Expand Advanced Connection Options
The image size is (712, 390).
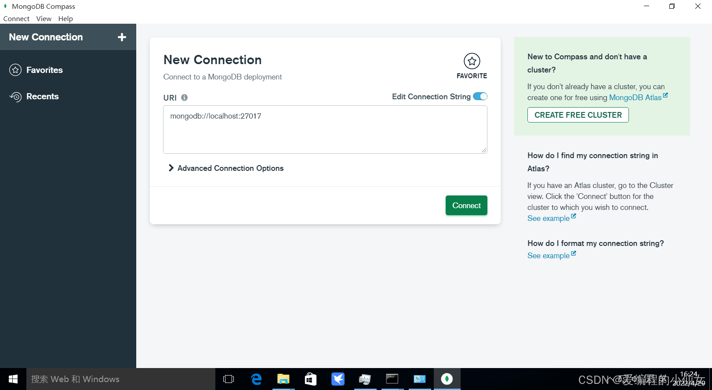[x=226, y=168]
